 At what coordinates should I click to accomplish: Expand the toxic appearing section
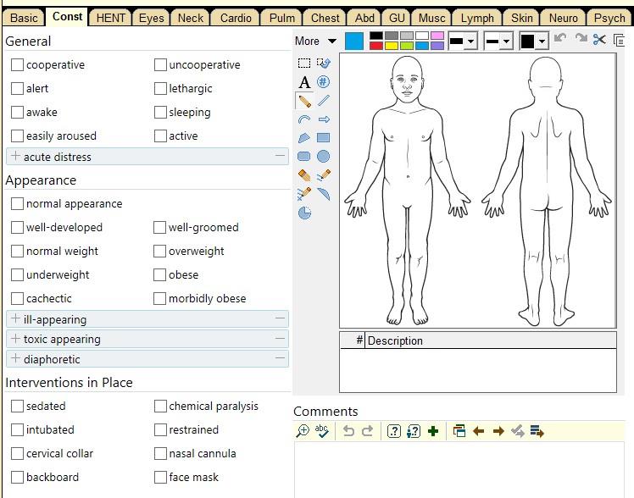[16, 340]
